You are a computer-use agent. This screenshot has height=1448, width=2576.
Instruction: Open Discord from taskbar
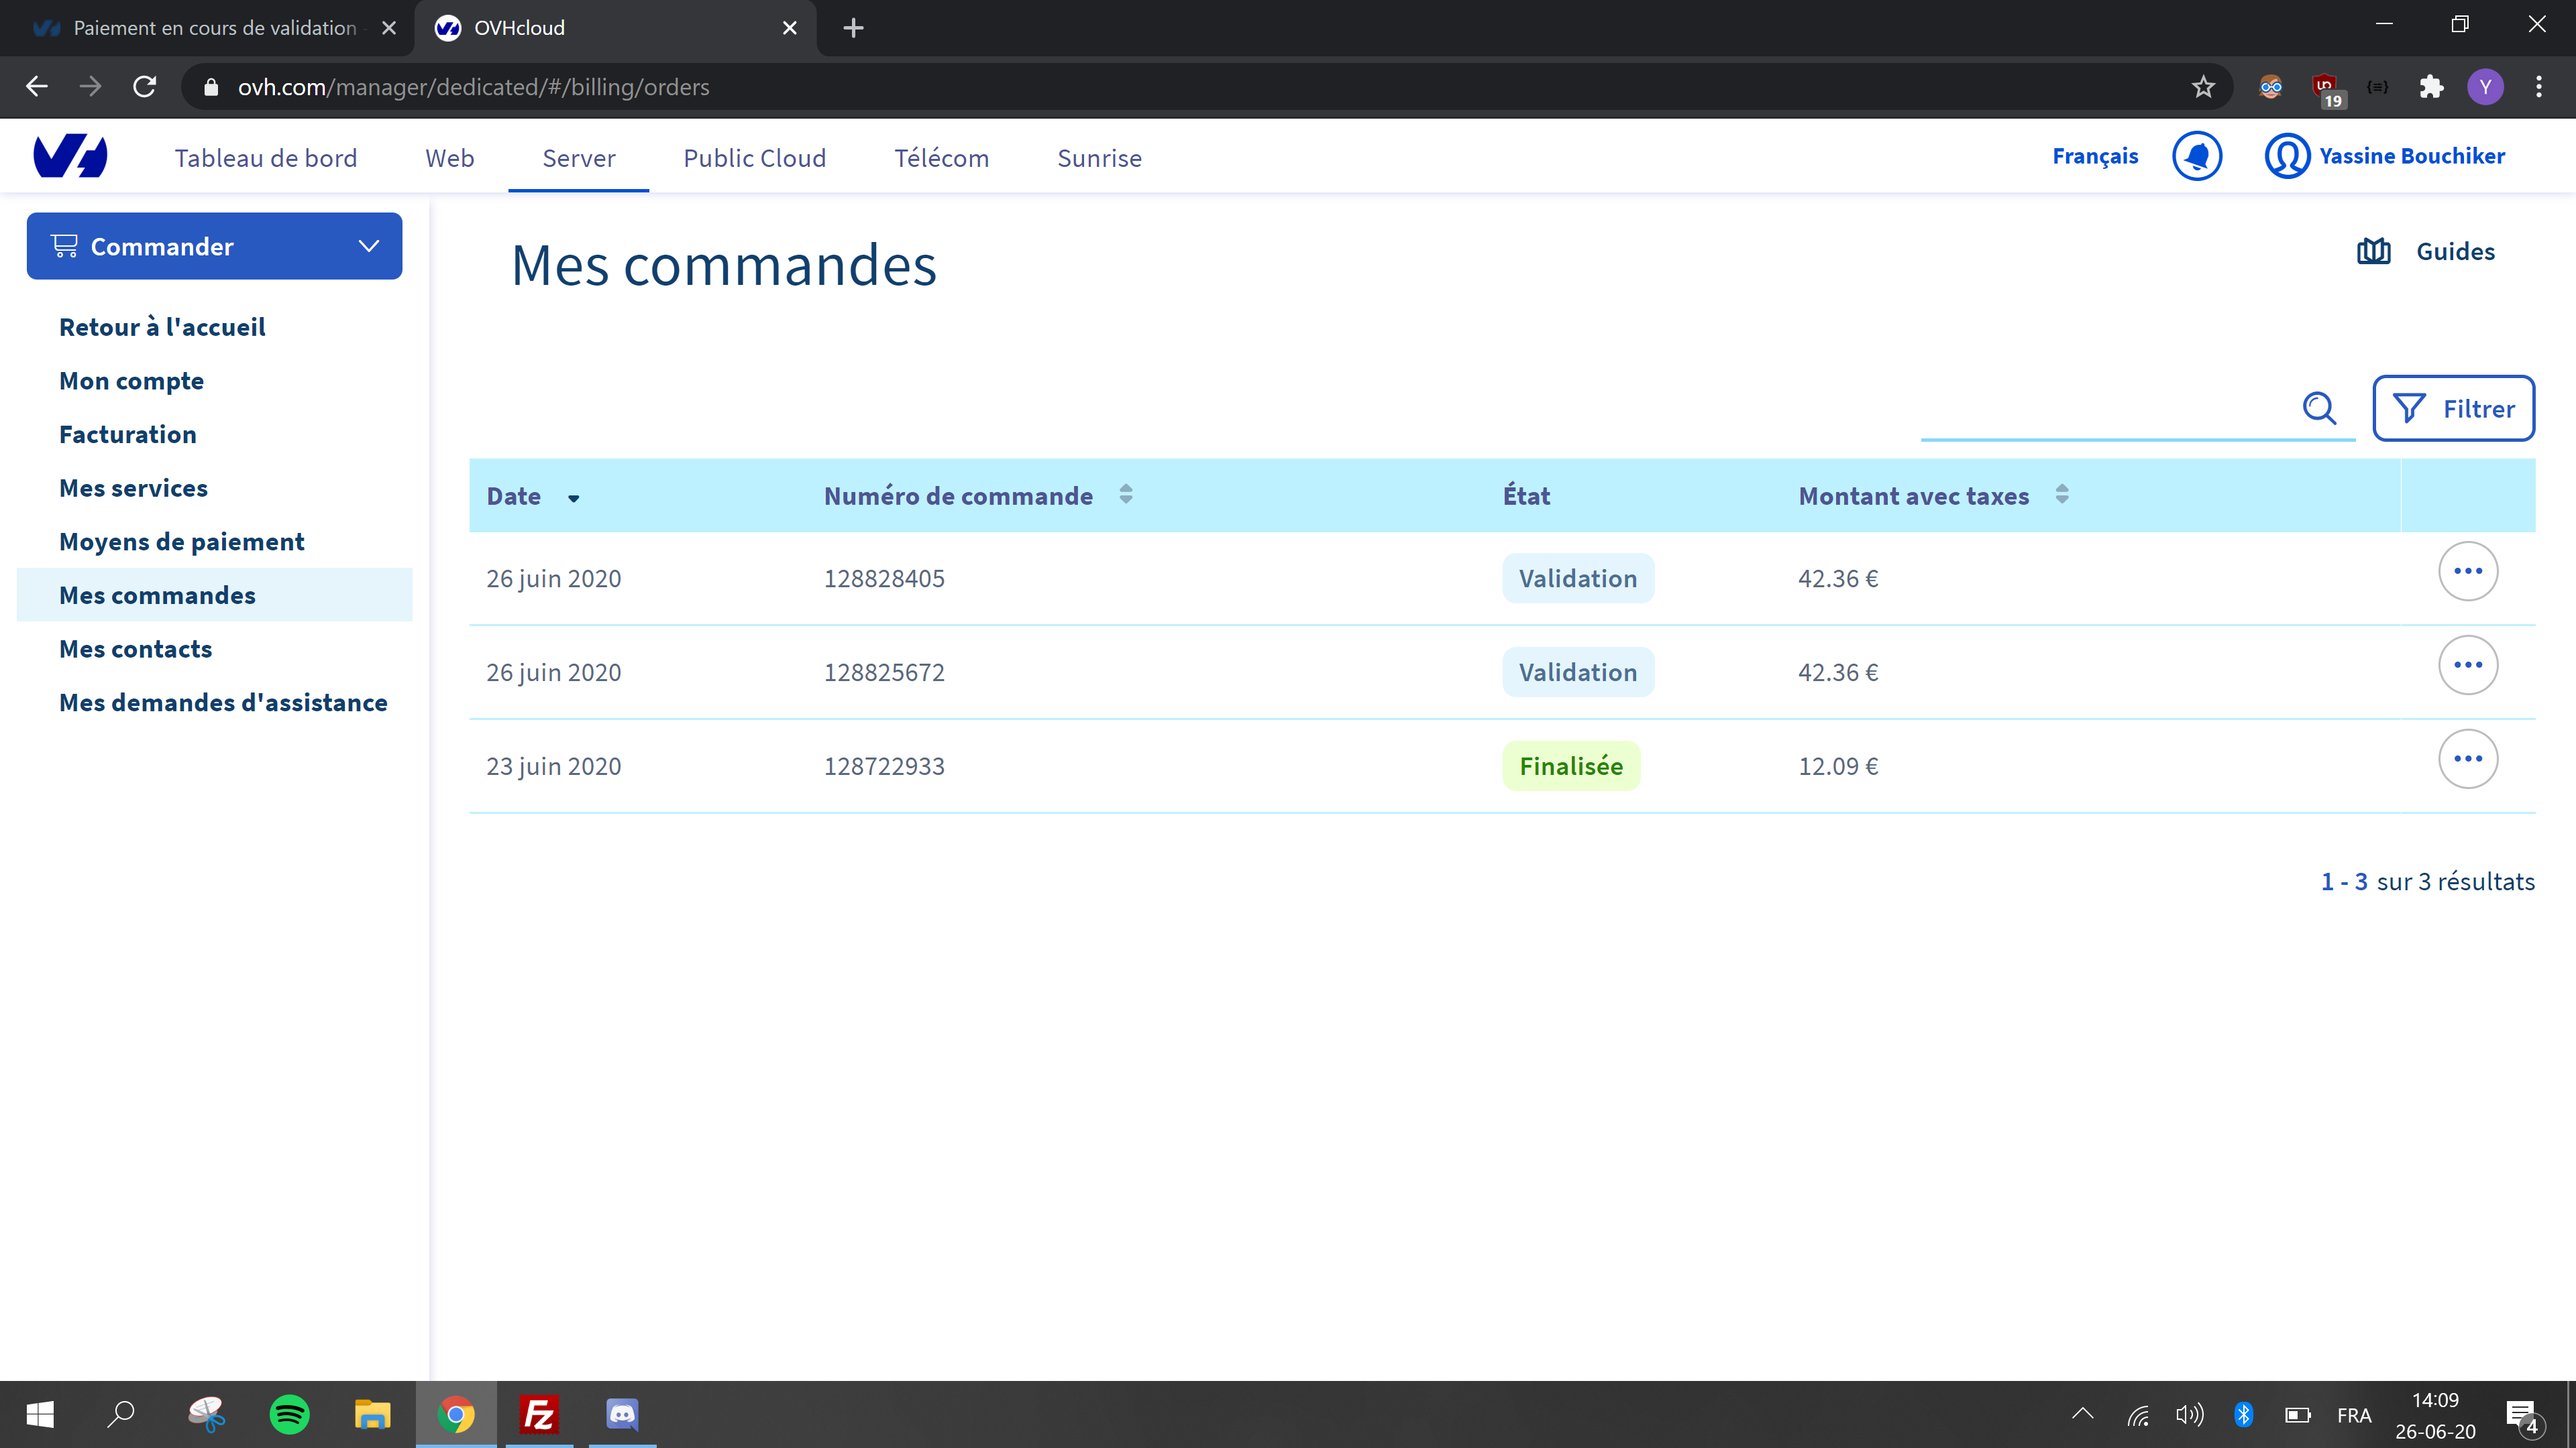622,1414
